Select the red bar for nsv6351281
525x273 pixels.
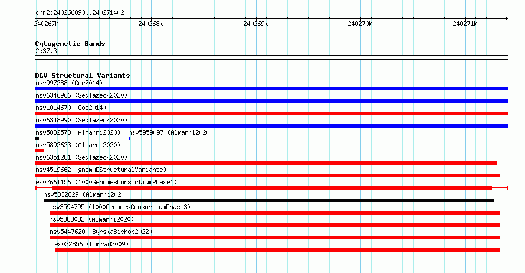[266, 163]
